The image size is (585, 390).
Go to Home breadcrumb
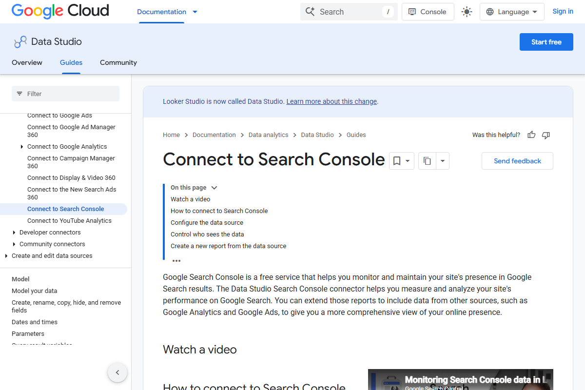(x=171, y=135)
